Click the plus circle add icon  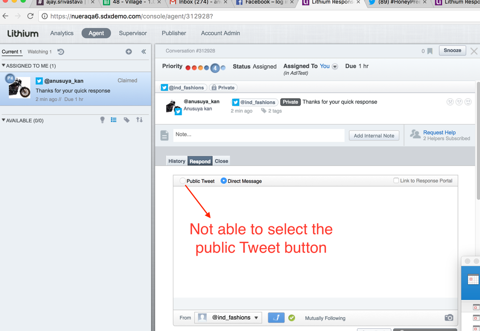129,52
